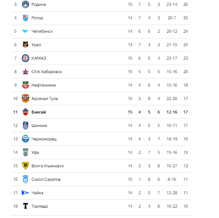Click the Чайка blue pennant logo
This screenshot has width=219, height=218.
26,192
